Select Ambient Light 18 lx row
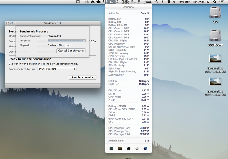Viewport: 228px width, 159px height. pos(129,141)
